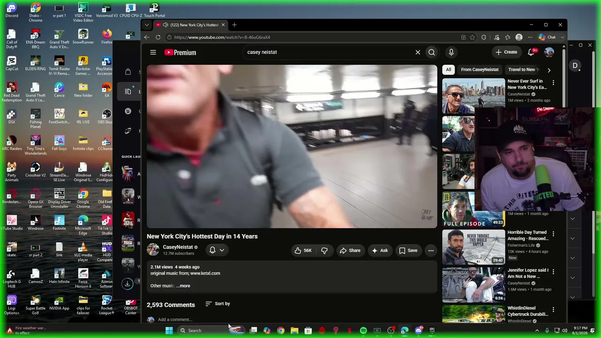This screenshot has width=601, height=338.
Task: Open Epic launcher Store bag icon
Action: click(128, 72)
